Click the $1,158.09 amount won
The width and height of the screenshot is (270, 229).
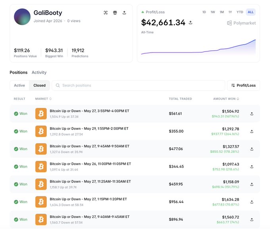coord(231,182)
